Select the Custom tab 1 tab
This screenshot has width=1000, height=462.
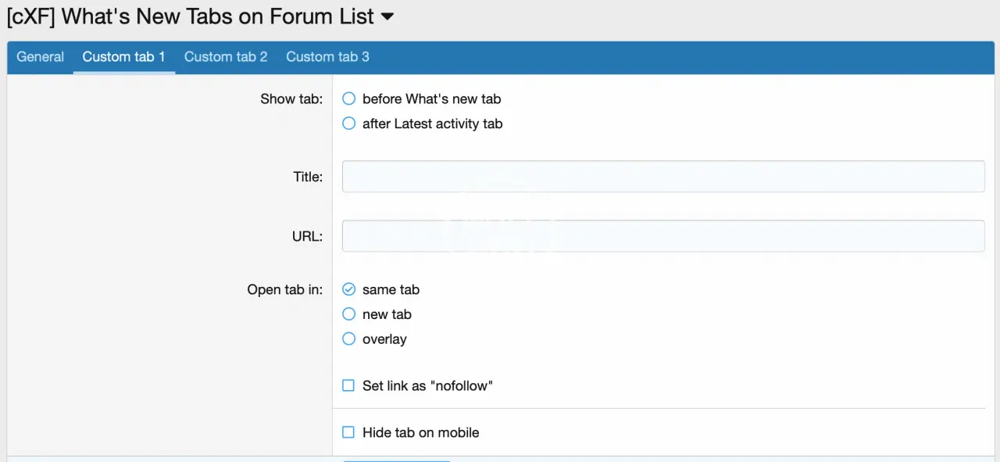pos(123,57)
